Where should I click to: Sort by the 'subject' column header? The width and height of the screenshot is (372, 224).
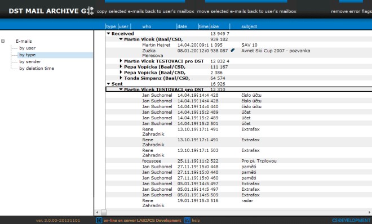[x=249, y=26]
